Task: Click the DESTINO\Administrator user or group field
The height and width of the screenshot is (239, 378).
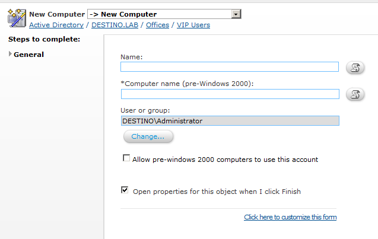Action: pos(230,121)
